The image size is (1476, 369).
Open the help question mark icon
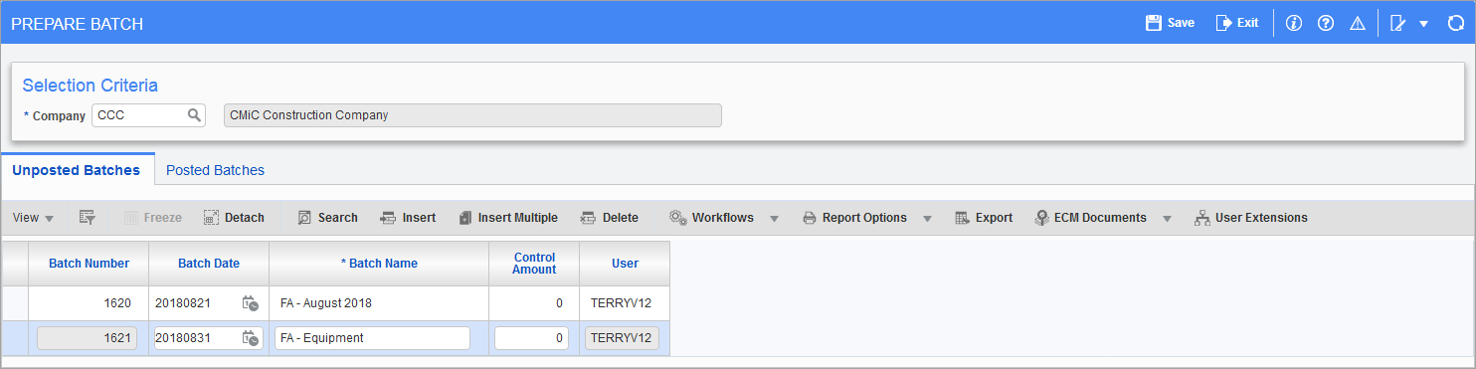tap(1326, 23)
